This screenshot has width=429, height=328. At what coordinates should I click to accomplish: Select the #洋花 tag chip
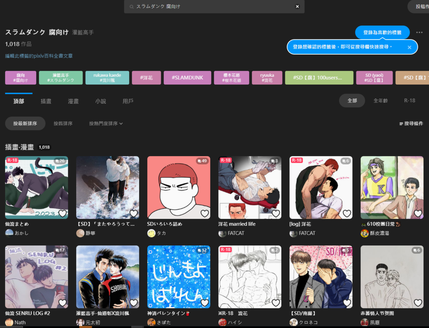[146, 78]
